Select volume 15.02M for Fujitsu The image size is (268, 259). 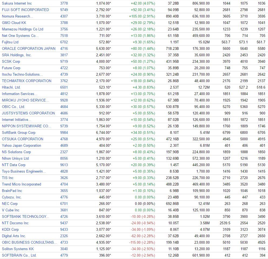tap(204, 42)
